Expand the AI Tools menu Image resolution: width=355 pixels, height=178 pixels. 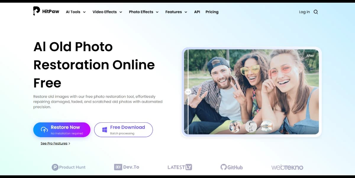pos(76,12)
